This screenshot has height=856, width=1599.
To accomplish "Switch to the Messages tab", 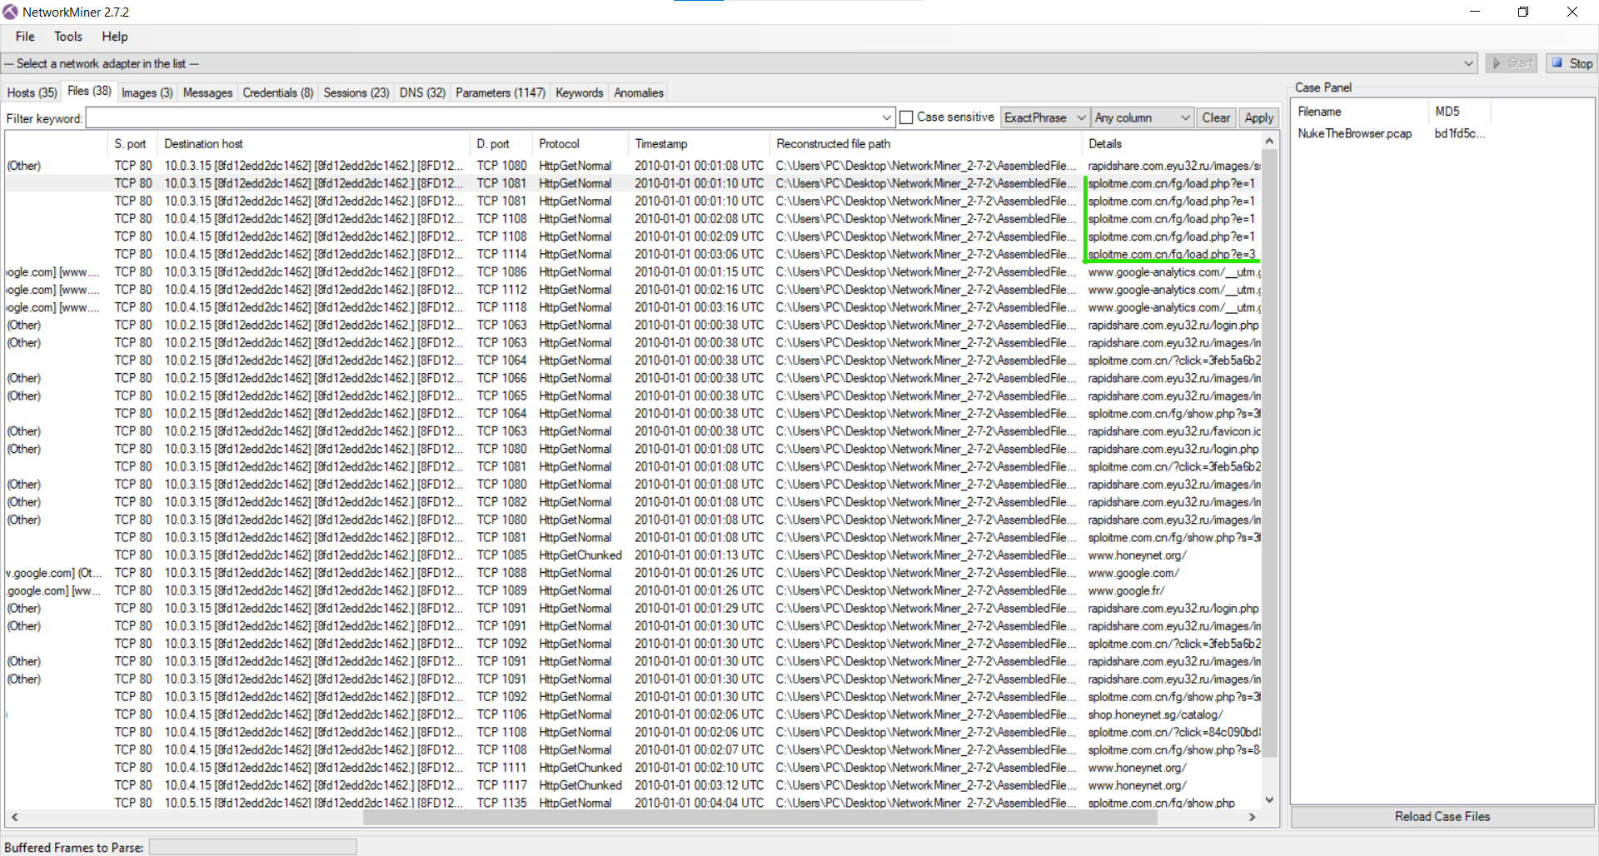I will (207, 92).
